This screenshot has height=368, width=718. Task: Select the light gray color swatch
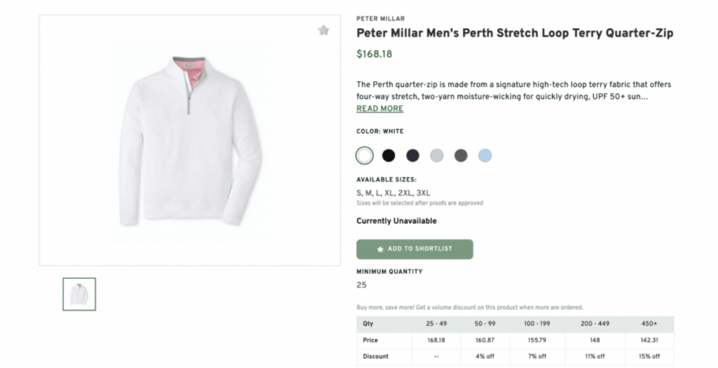click(437, 155)
